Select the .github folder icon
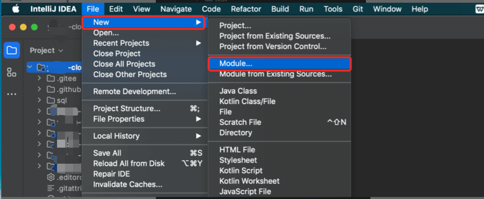Screen dimensions: 484x199 [x=51, y=89]
